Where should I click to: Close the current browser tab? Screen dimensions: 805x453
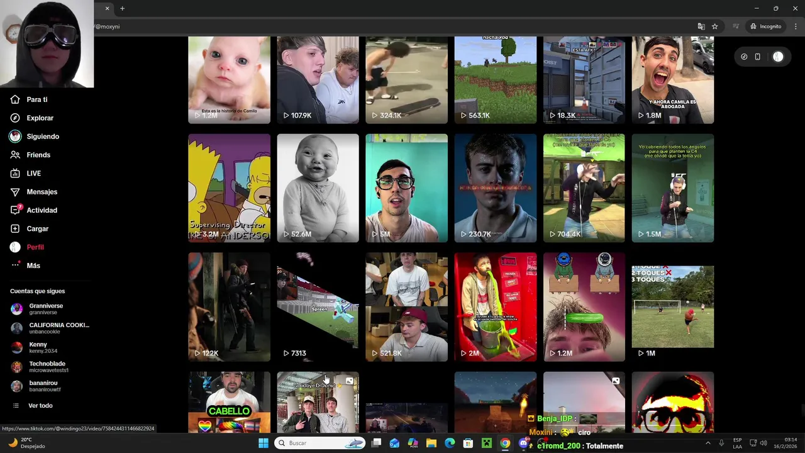[x=107, y=8]
